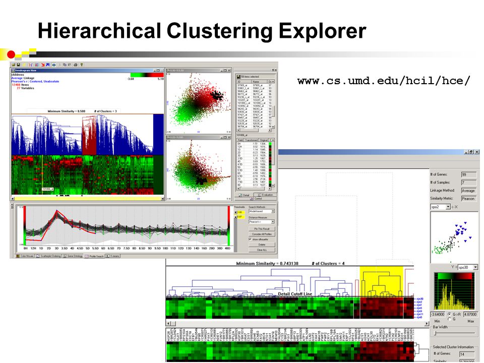This screenshot has width=484, height=363.
Task: Click the red grid mosaic toolbar icon
Action: (37, 65)
